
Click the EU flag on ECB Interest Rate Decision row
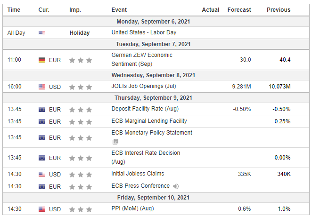42,158
